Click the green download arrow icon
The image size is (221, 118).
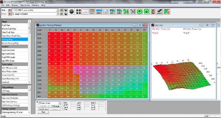pyautogui.click(x=140, y=11)
